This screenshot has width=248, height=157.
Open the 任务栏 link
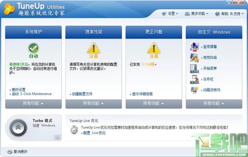coord(208,79)
